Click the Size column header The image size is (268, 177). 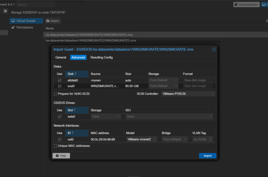[134, 74]
